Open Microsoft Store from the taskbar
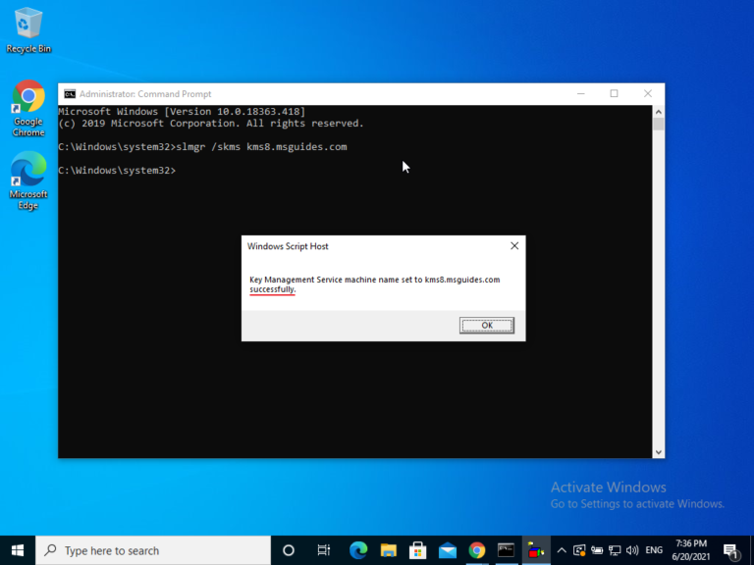Screen dimensions: 754x565 pyautogui.click(x=417, y=550)
